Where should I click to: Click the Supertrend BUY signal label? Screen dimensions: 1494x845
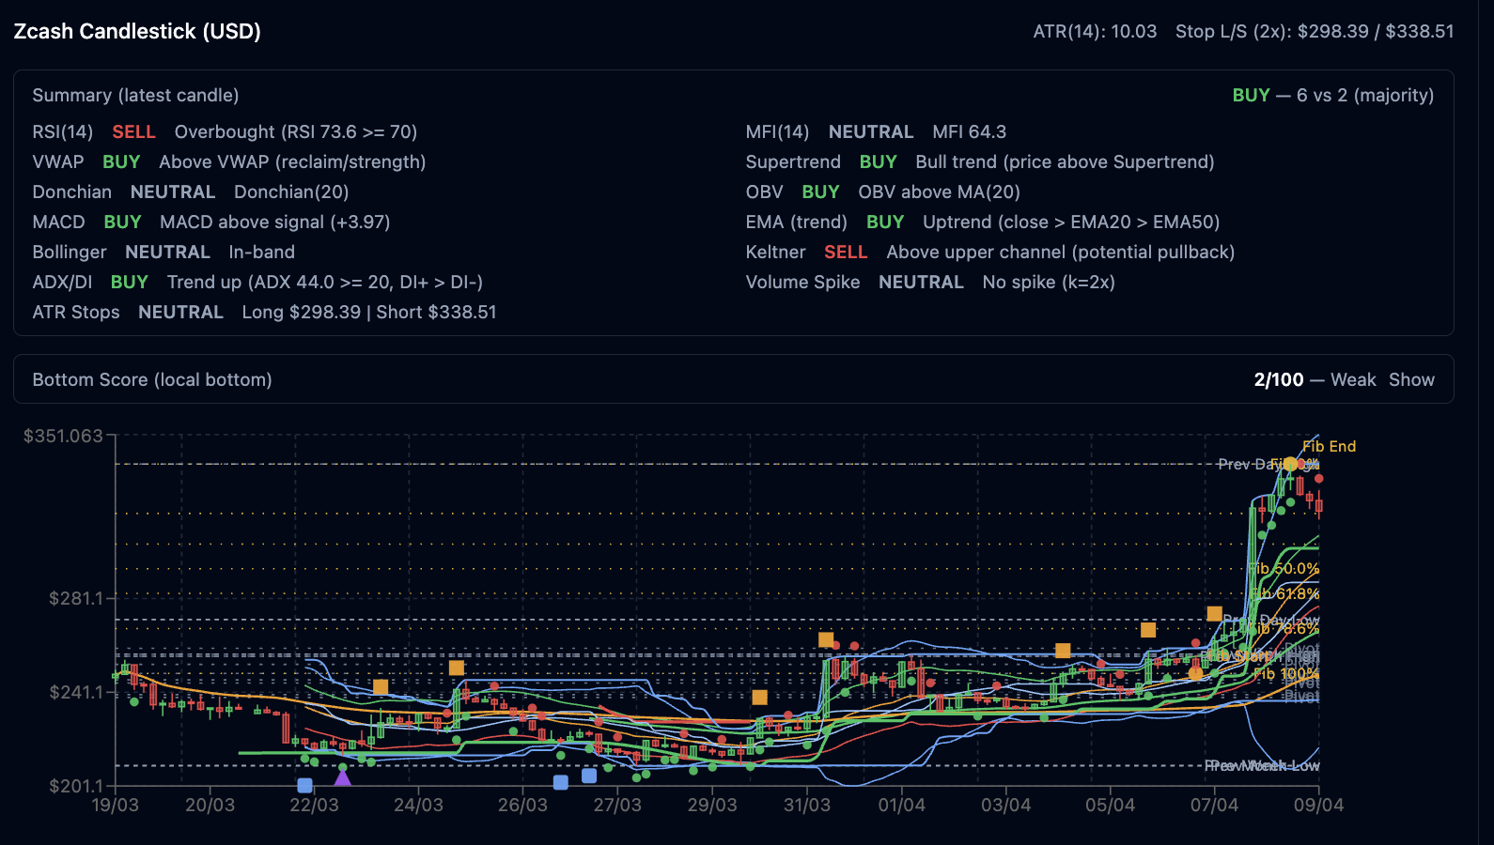(x=878, y=161)
